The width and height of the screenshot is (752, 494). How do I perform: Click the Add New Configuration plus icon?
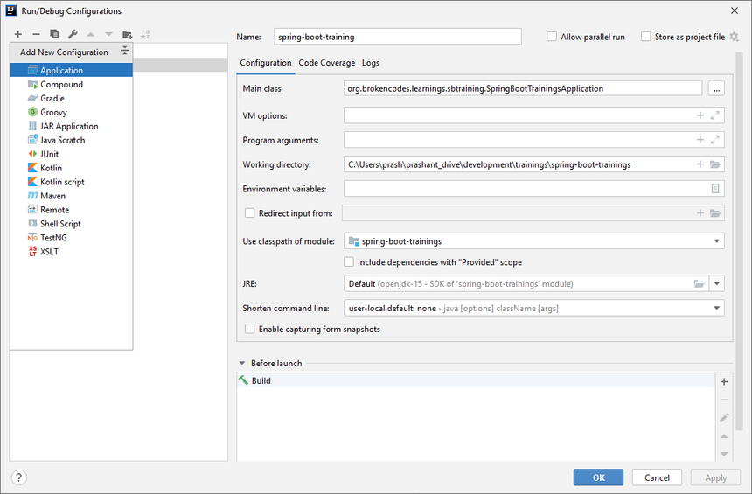tap(17, 34)
